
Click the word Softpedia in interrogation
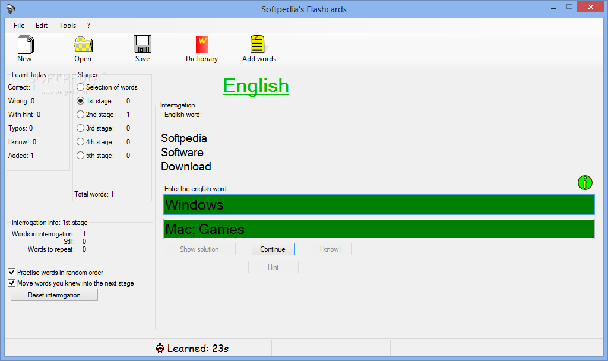click(184, 138)
